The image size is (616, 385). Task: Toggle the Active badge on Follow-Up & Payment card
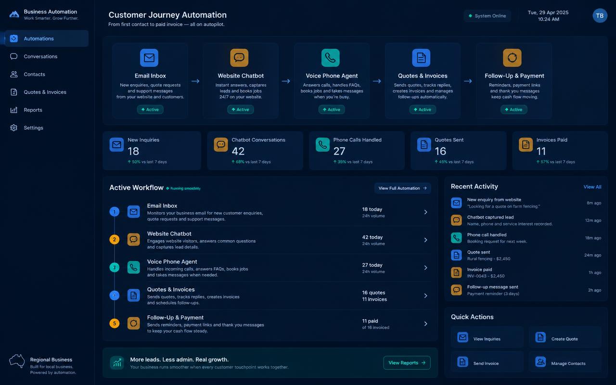click(513, 110)
